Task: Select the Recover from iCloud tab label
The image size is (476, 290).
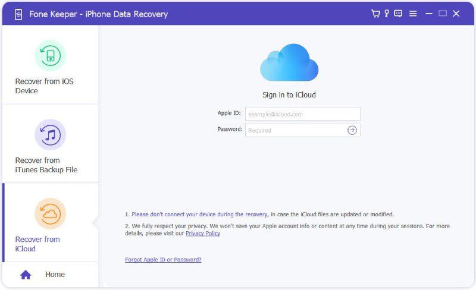Action: [x=37, y=244]
